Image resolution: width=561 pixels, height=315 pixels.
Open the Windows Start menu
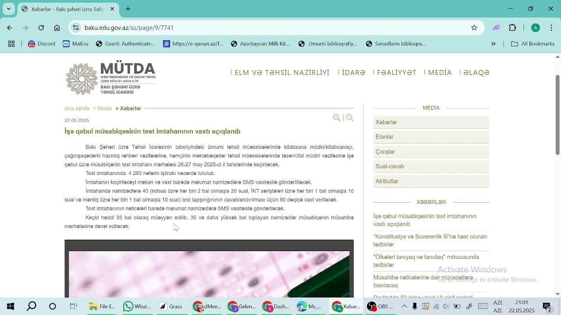coord(11,306)
